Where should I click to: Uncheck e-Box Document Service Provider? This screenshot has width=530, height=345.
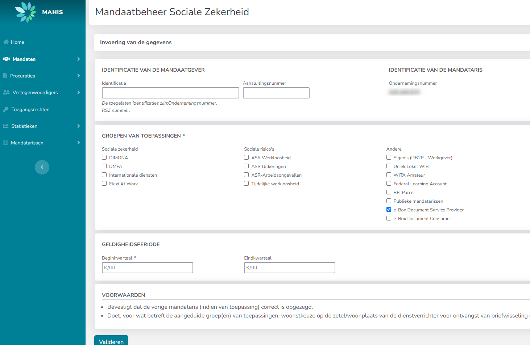[389, 210]
